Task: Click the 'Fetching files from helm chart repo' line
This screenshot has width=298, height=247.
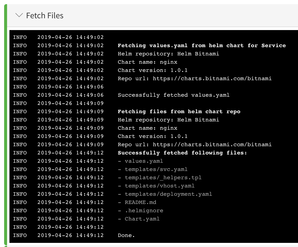Action: coord(179,112)
